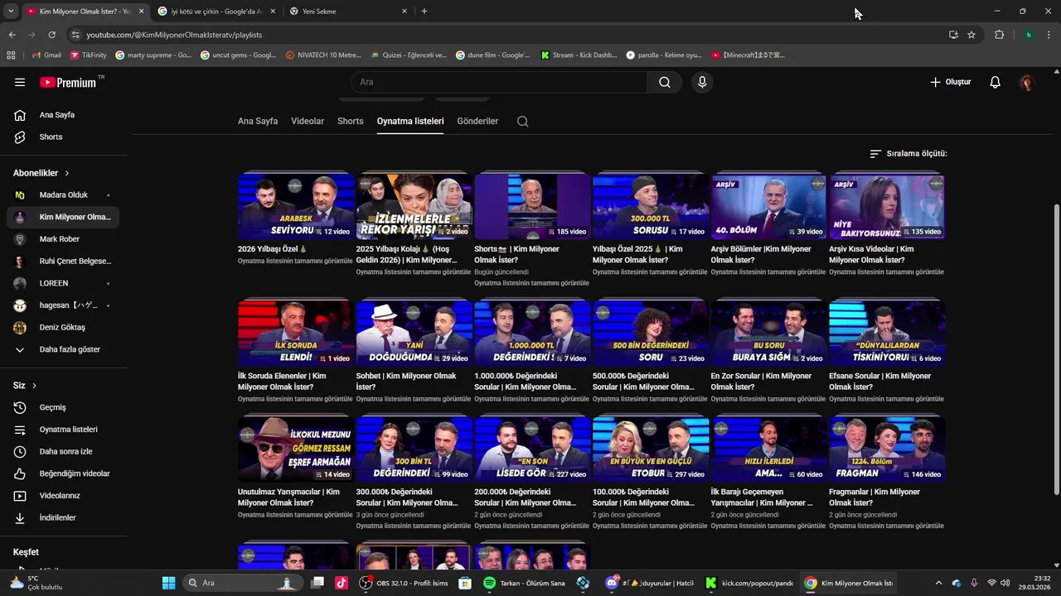Switch to the channel Shorts tab
Screen dimensions: 1061x596
[351, 121]
